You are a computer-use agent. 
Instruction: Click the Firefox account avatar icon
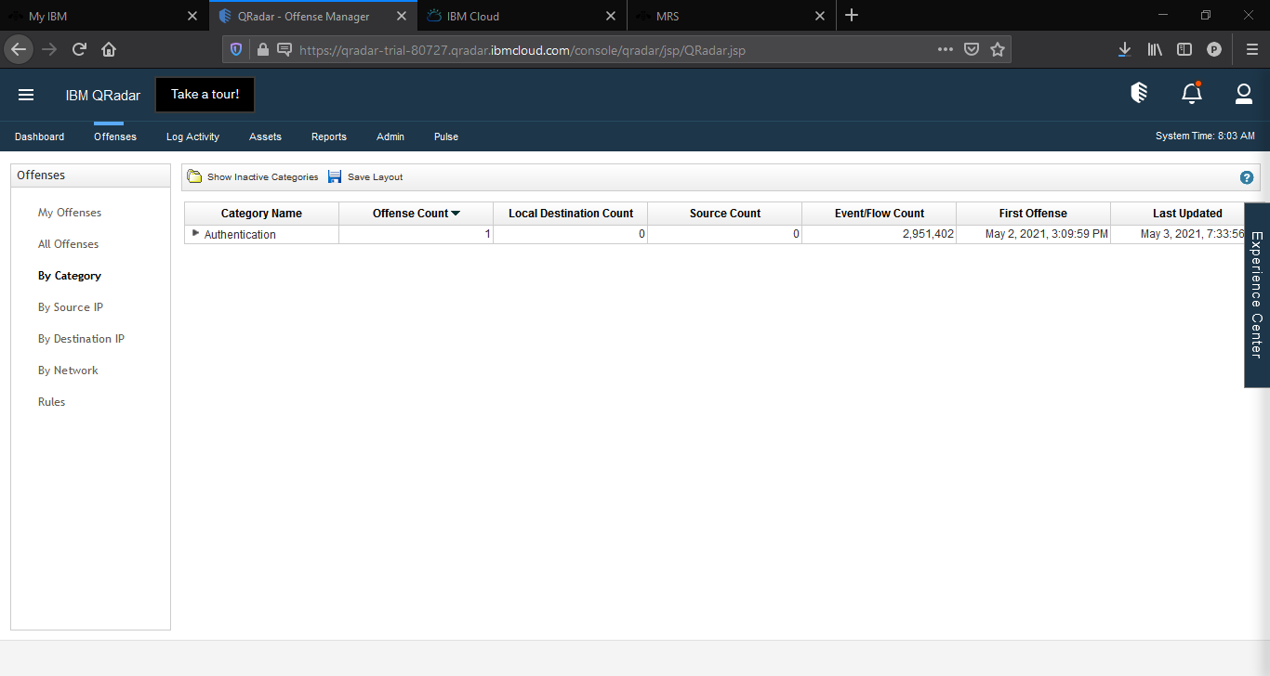point(1213,49)
